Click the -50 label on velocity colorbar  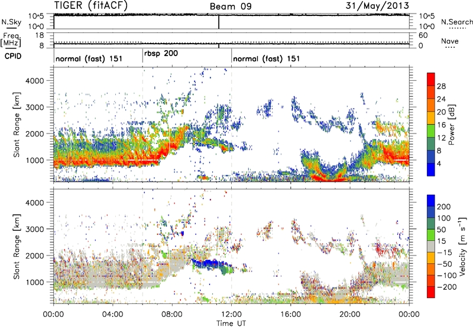click(x=445, y=264)
